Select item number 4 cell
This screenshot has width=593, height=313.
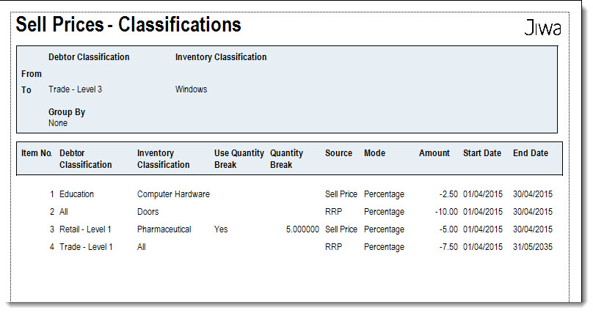pyautogui.click(x=52, y=247)
